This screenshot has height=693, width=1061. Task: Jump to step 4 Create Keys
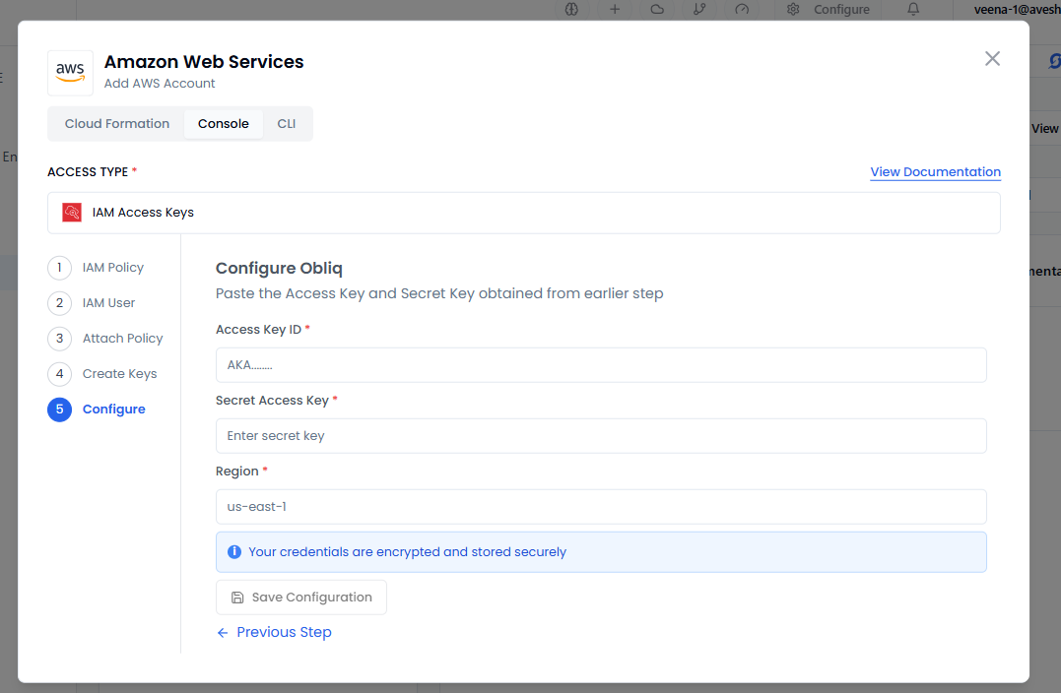(x=119, y=374)
